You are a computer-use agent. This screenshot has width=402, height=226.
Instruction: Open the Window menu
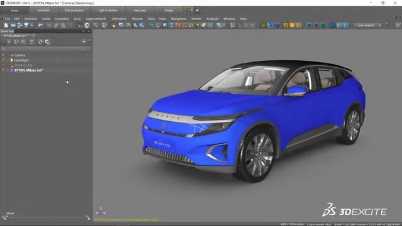(229, 19)
